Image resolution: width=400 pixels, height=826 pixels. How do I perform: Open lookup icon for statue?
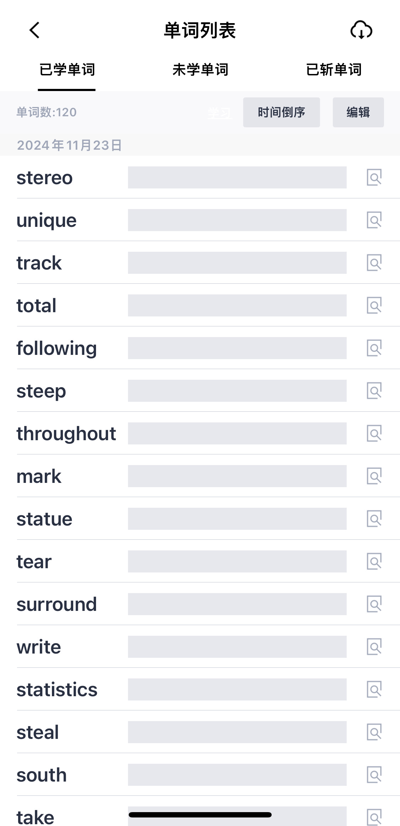(x=374, y=519)
